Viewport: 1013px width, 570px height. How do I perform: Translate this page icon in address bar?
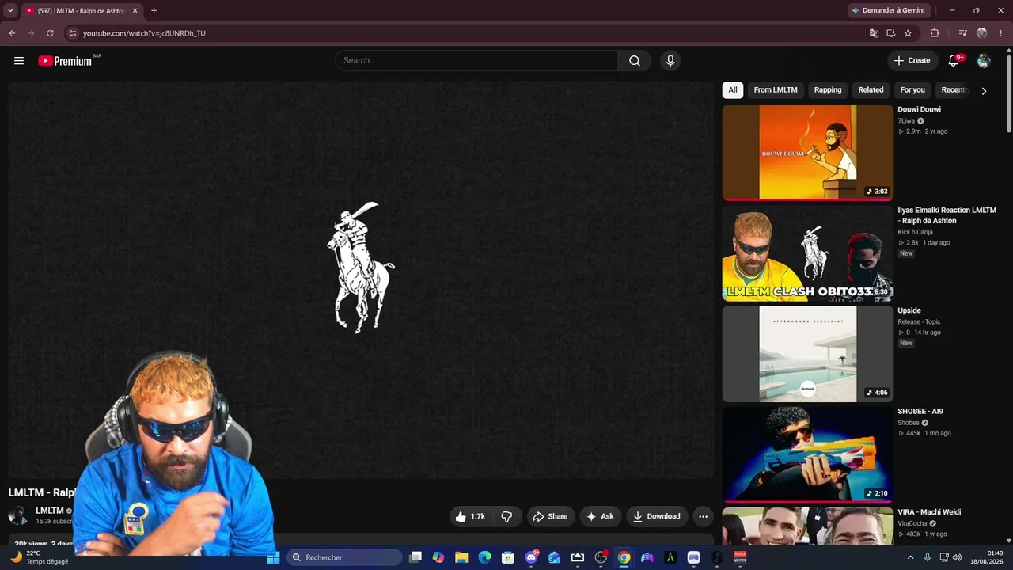874,33
